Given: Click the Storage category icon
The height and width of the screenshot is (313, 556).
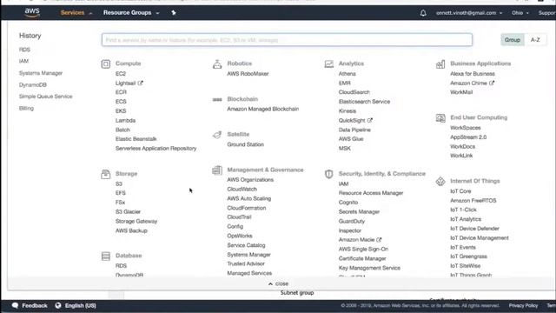Looking at the screenshot, I should (x=106, y=174).
